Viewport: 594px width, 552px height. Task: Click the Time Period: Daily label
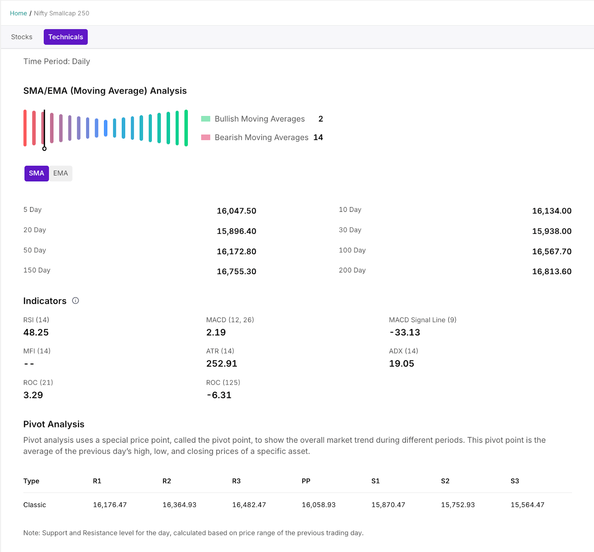(57, 62)
